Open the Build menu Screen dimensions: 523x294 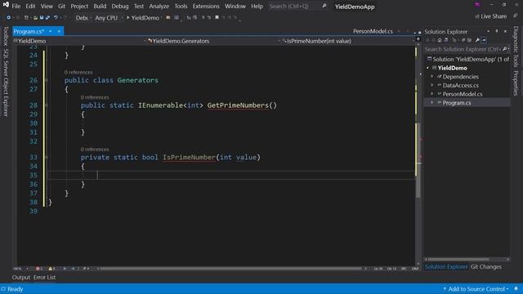[x=100, y=7]
